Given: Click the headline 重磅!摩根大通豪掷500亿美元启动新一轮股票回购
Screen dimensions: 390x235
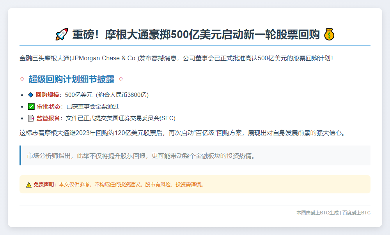Looking at the screenshot, I should pos(196,34).
